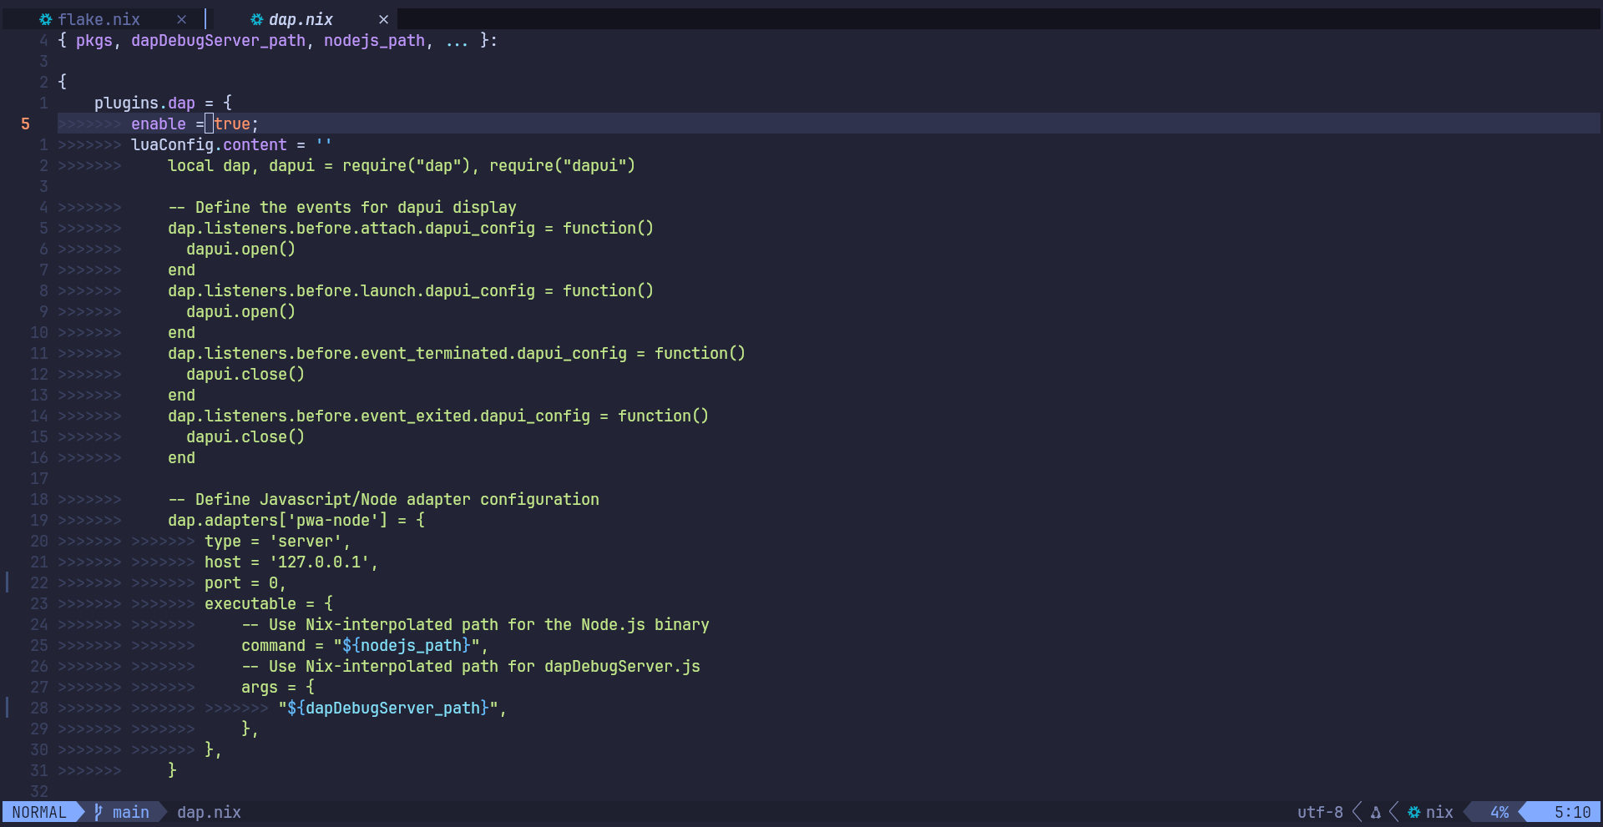The image size is (1603, 827).
Task: Click the nix icon on flake.nix tab
Action: click(46, 19)
